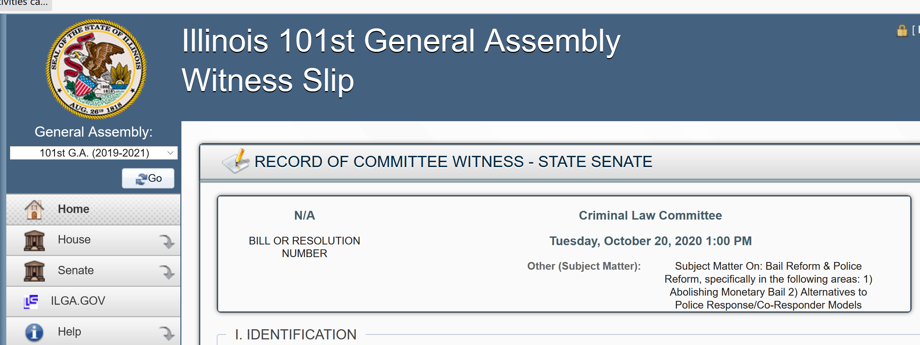Switch to the partially visible browser tab
The image size is (920, 345).
pyautogui.click(x=24, y=4)
